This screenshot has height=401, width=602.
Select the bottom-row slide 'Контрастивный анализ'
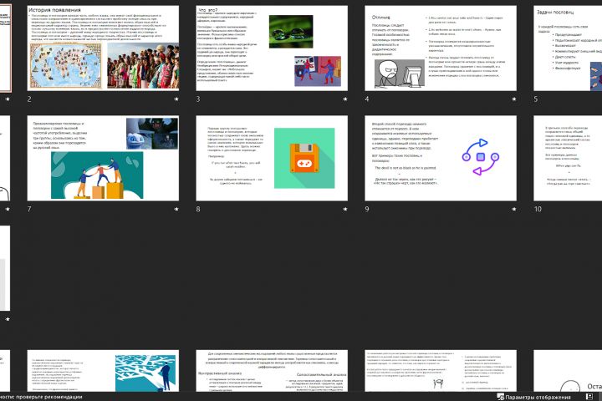(x=272, y=371)
